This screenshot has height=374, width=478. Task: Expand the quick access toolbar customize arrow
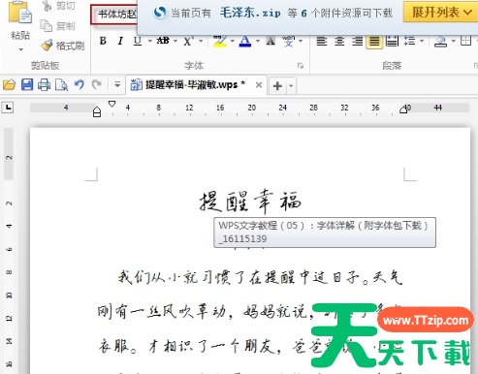pyautogui.click(x=117, y=85)
